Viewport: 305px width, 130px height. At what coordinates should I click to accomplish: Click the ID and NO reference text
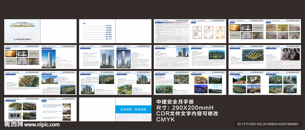coord(268,124)
